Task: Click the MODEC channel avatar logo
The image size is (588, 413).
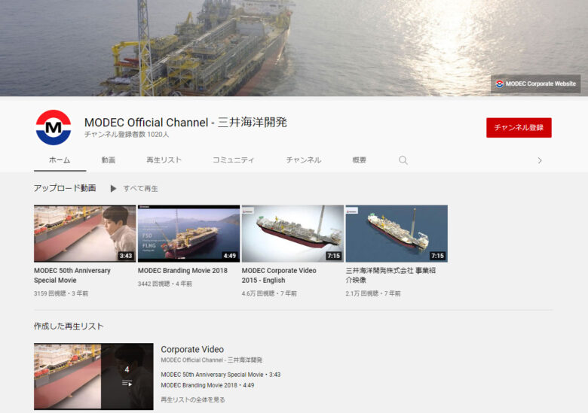Action: [54, 128]
